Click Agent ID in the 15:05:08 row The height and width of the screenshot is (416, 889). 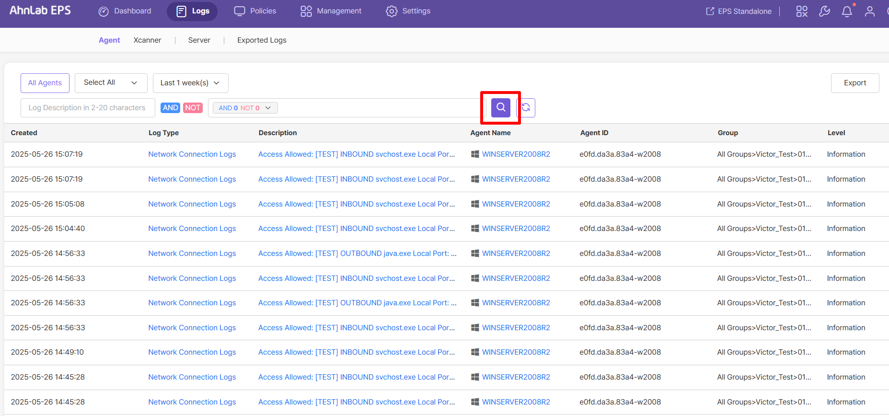620,204
